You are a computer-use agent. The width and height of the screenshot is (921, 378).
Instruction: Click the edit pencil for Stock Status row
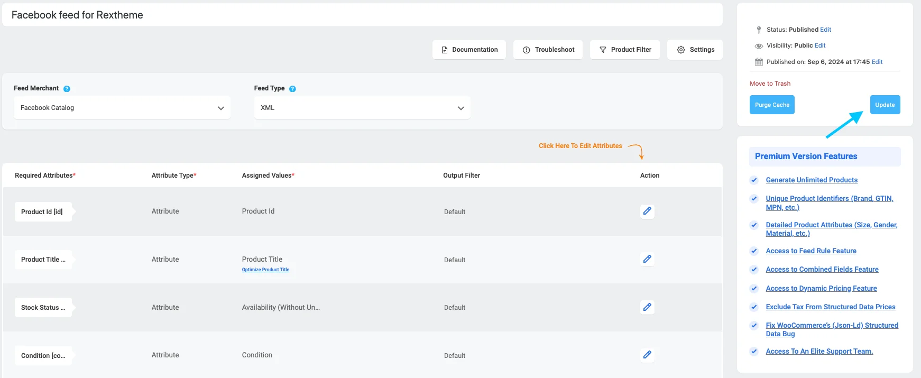click(647, 307)
